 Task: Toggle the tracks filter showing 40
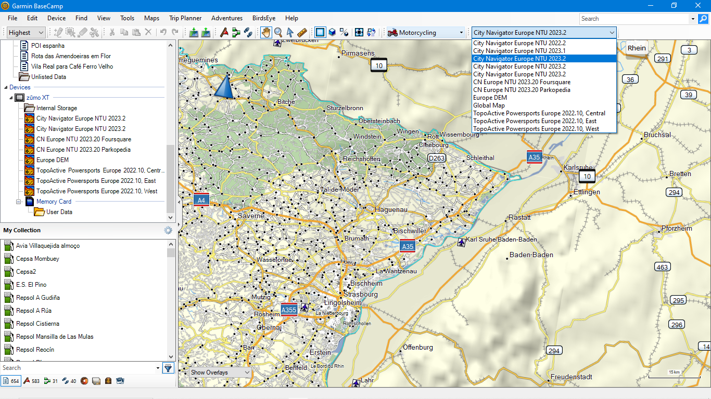[69, 381]
